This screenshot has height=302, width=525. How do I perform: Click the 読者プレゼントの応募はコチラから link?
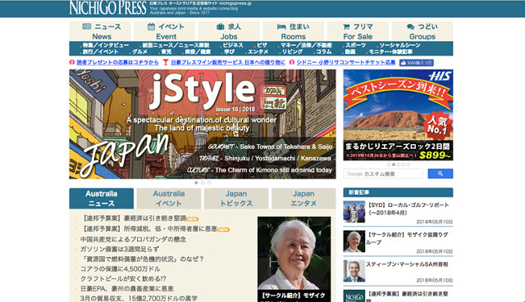point(117,62)
